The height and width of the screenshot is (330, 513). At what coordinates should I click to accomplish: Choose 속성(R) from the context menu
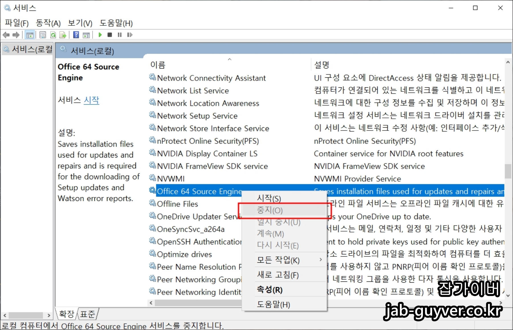click(x=269, y=289)
